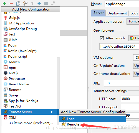Screen dimensions: 139x133
Task: Select Tomcat Server in configuration list
Action: click(30, 112)
